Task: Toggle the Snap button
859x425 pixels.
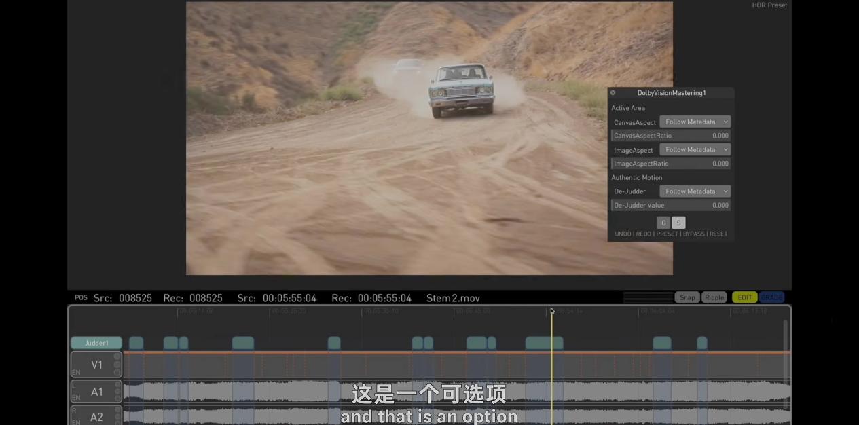Action: click(687, 297)
